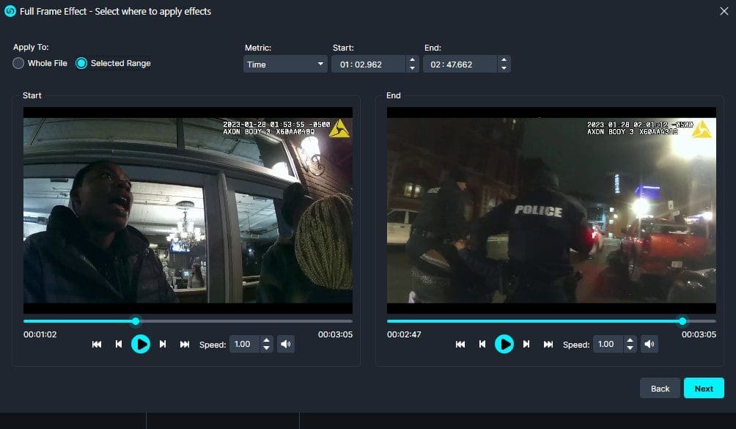Proceed with the Next button
The image size is (736, 429).
[x=704, y=388]
